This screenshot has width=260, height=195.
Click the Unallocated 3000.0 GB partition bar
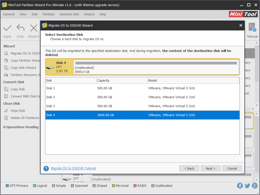click(x=156, y=67)
